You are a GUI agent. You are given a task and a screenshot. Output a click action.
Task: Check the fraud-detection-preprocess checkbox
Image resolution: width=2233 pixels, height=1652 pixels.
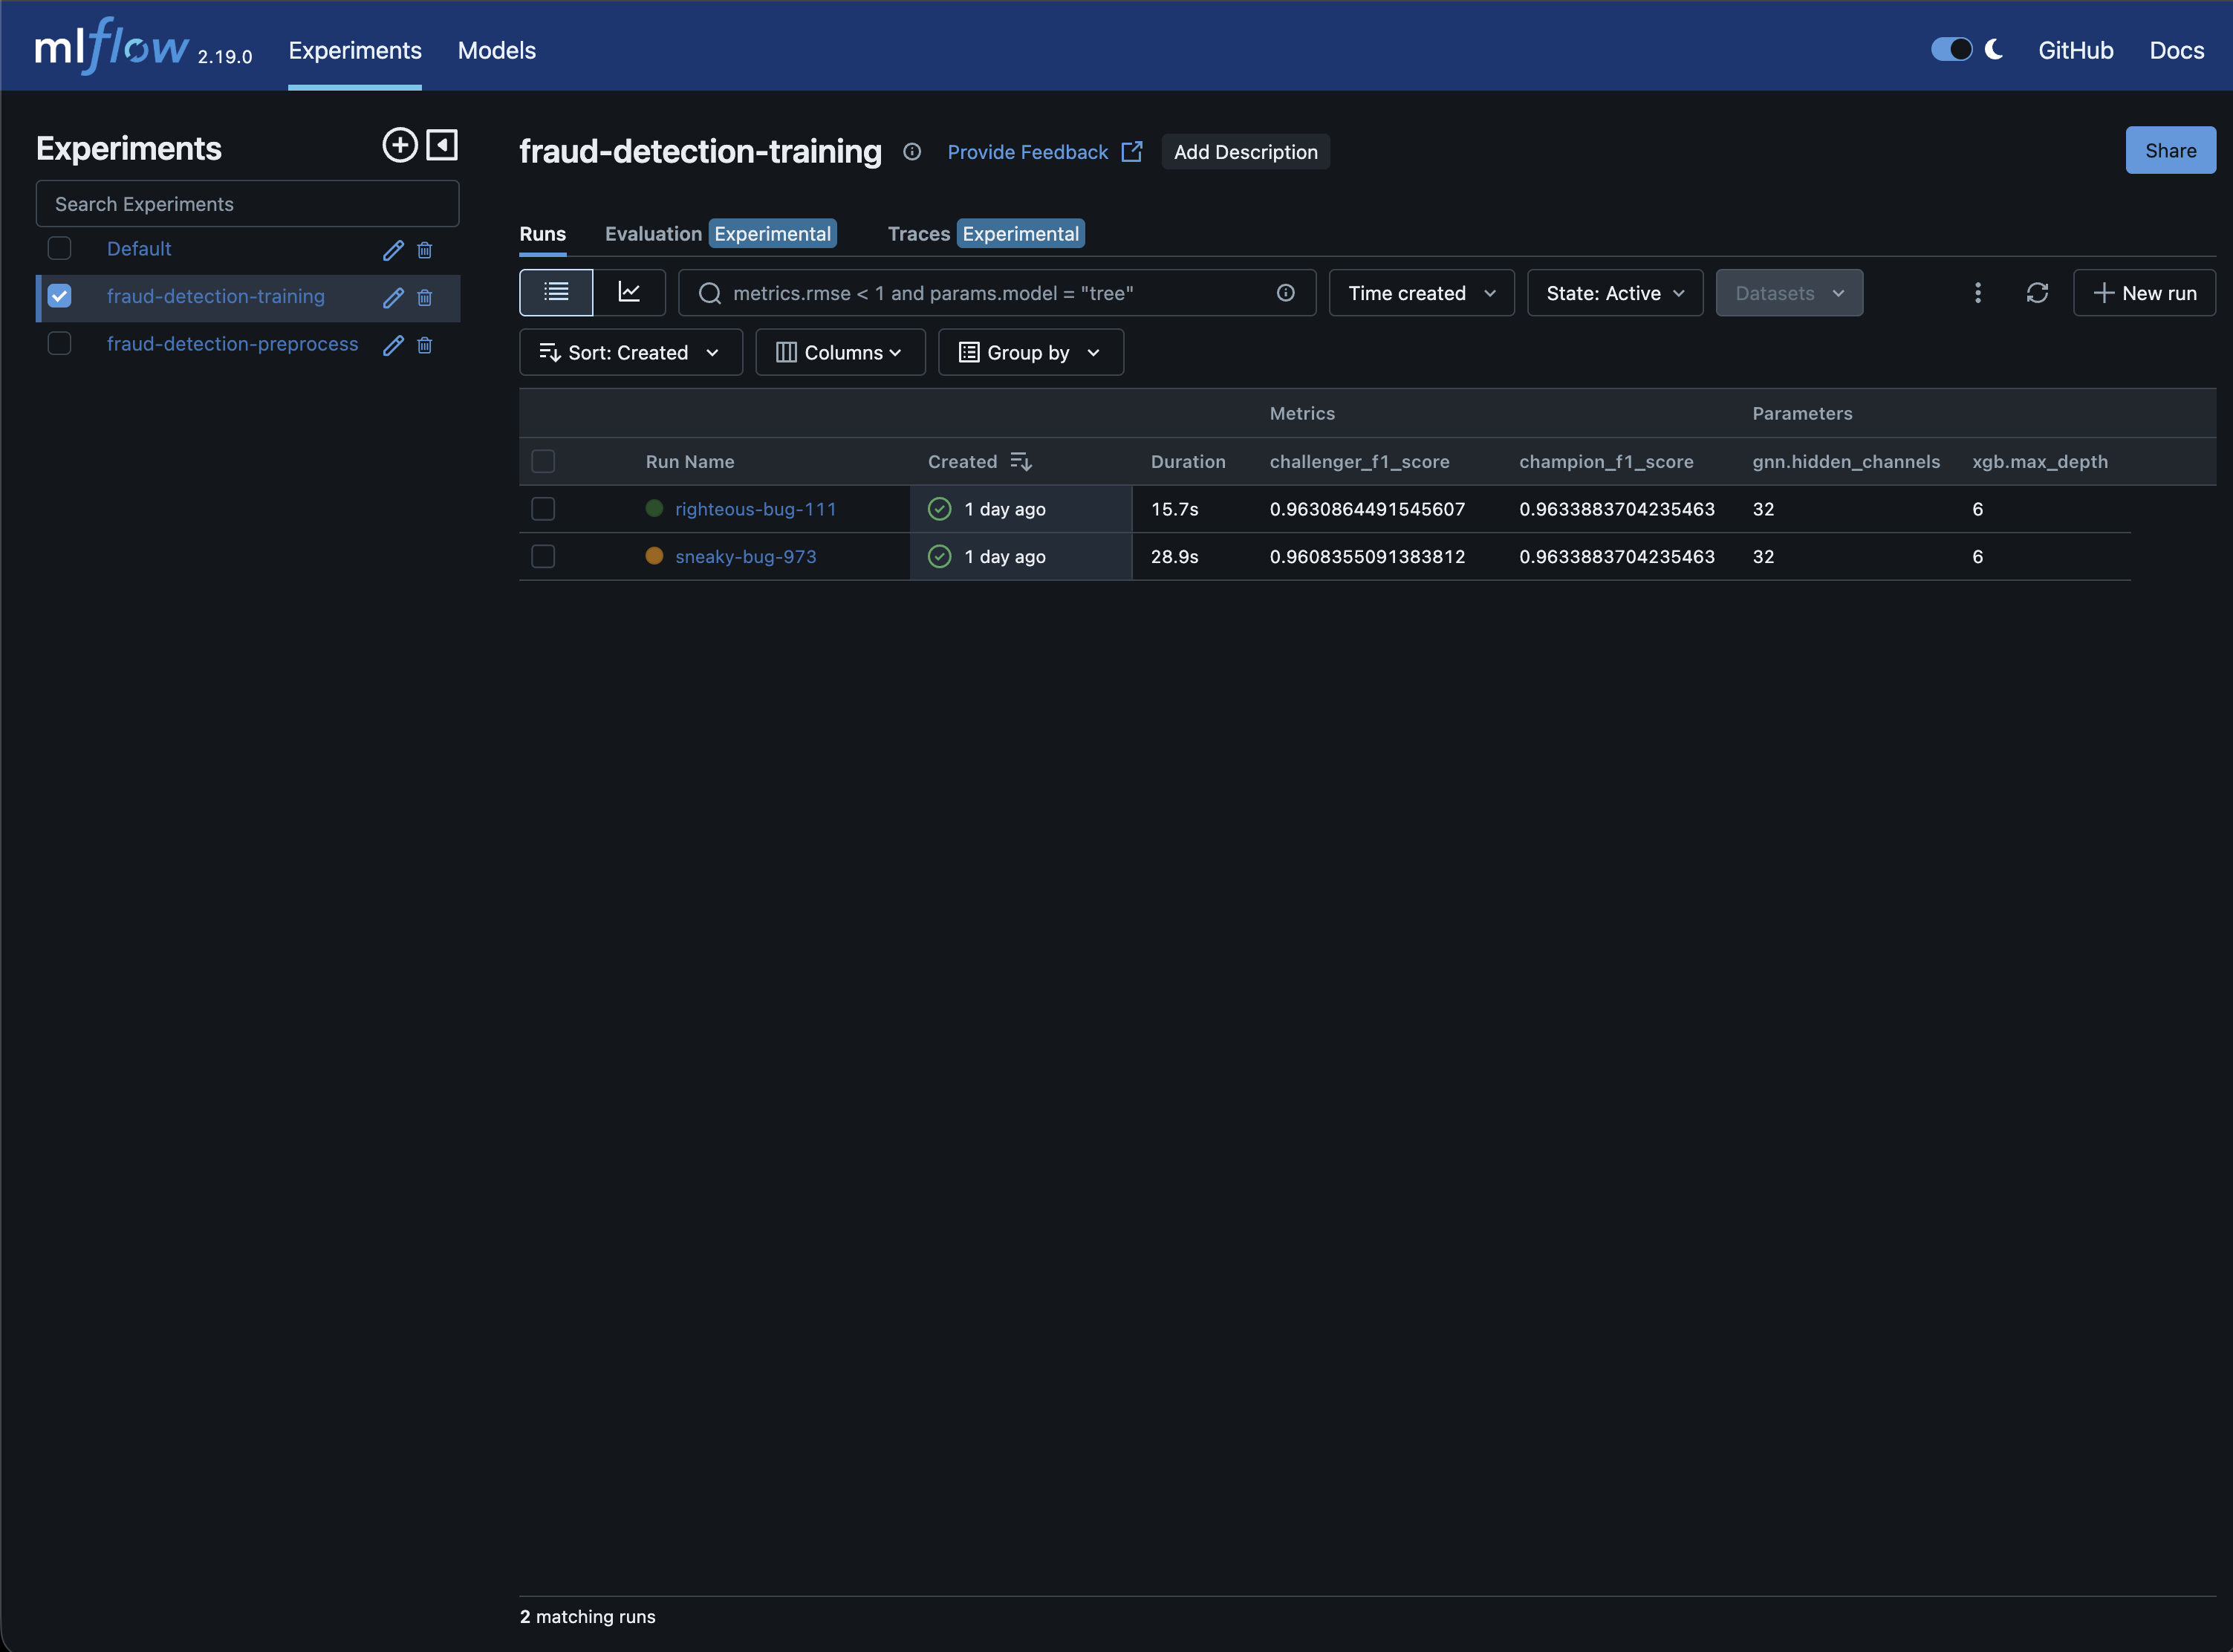coord(60,343)
